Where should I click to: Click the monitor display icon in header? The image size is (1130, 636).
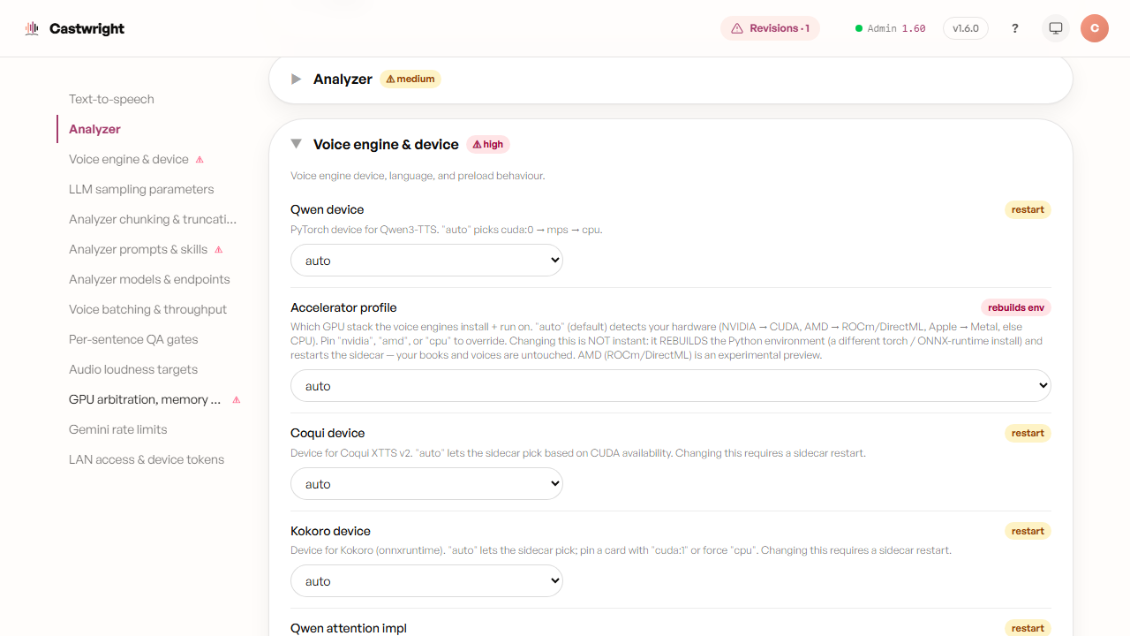click(1055, 28)
